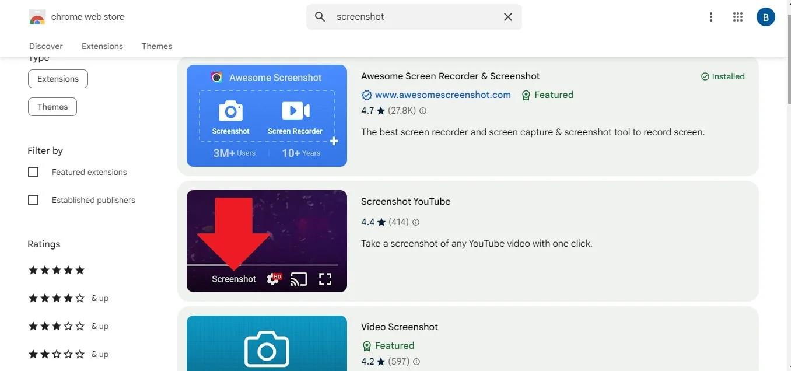Click the 'Ratings' heading
791x371 pixels.
(x=44, y=244)
